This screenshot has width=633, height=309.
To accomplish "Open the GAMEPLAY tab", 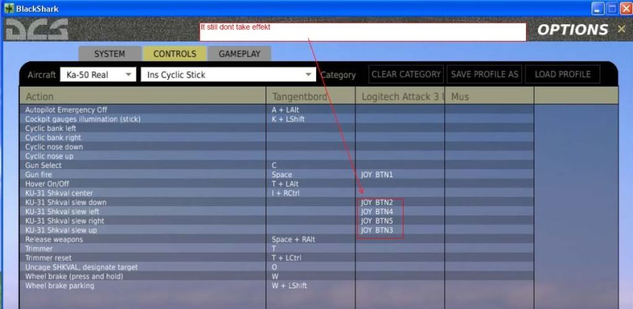I will point(239,54).
